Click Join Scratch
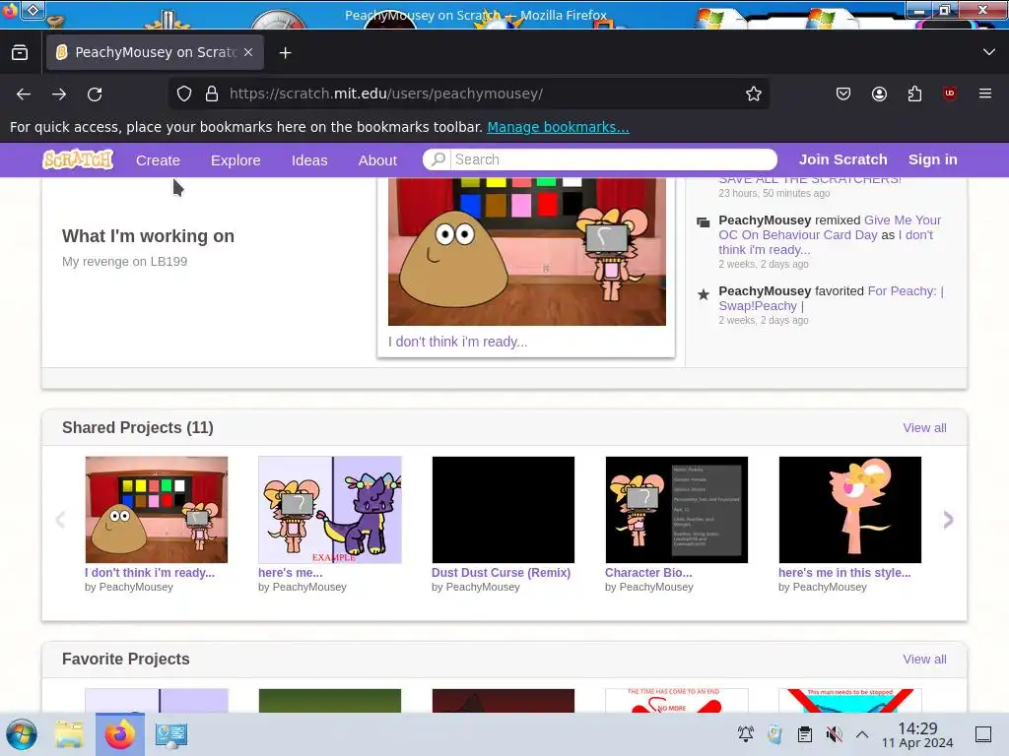The width and height of the screenshot is (1009, 756). pos(843,159)
